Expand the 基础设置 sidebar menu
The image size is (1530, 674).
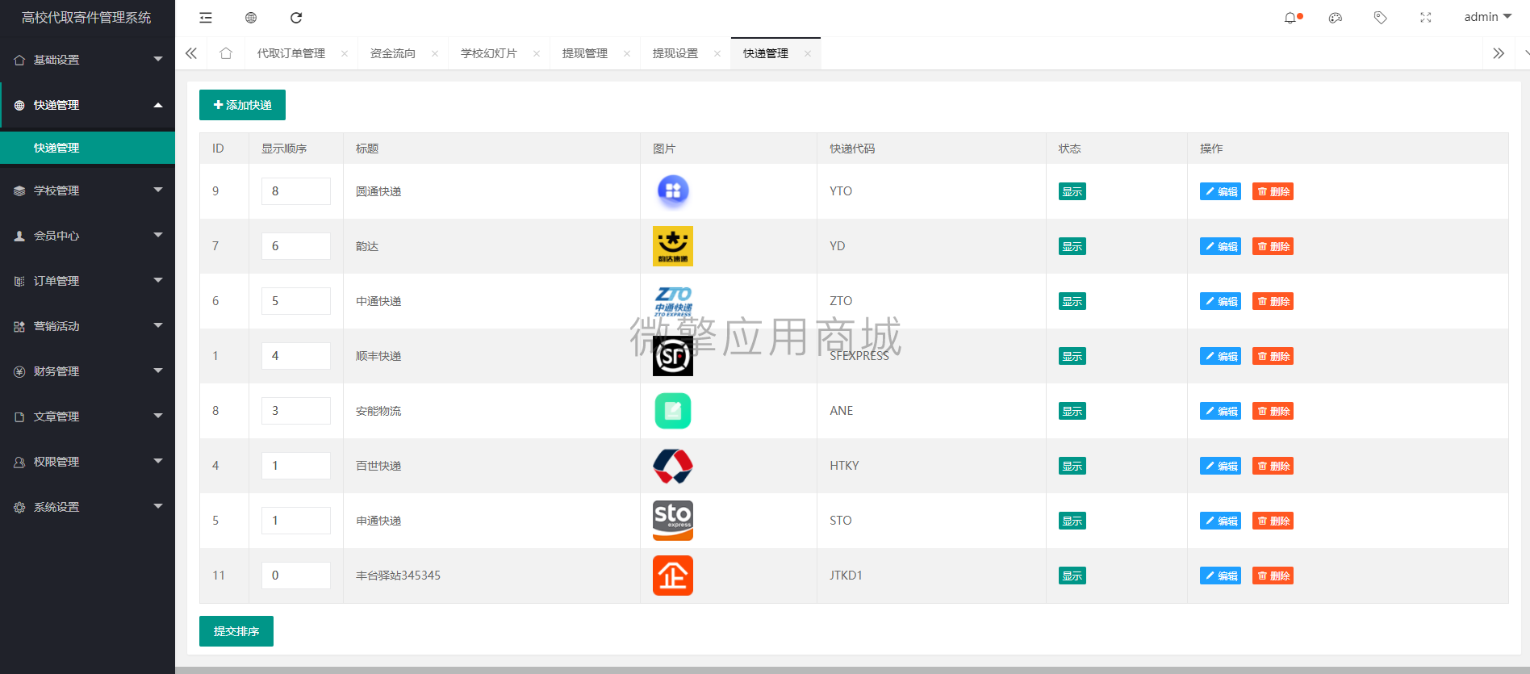tap(87, 60)
